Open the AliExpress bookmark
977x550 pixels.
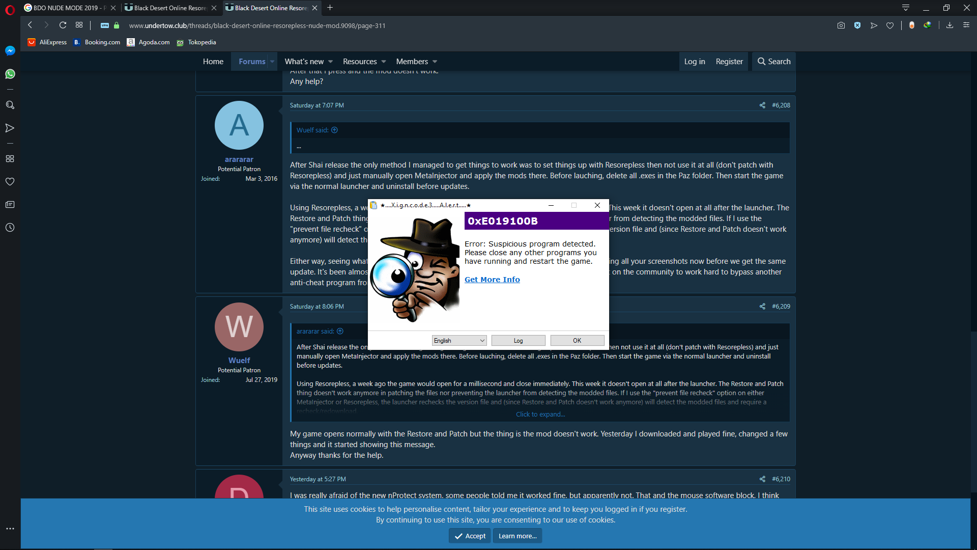point(47,42)
